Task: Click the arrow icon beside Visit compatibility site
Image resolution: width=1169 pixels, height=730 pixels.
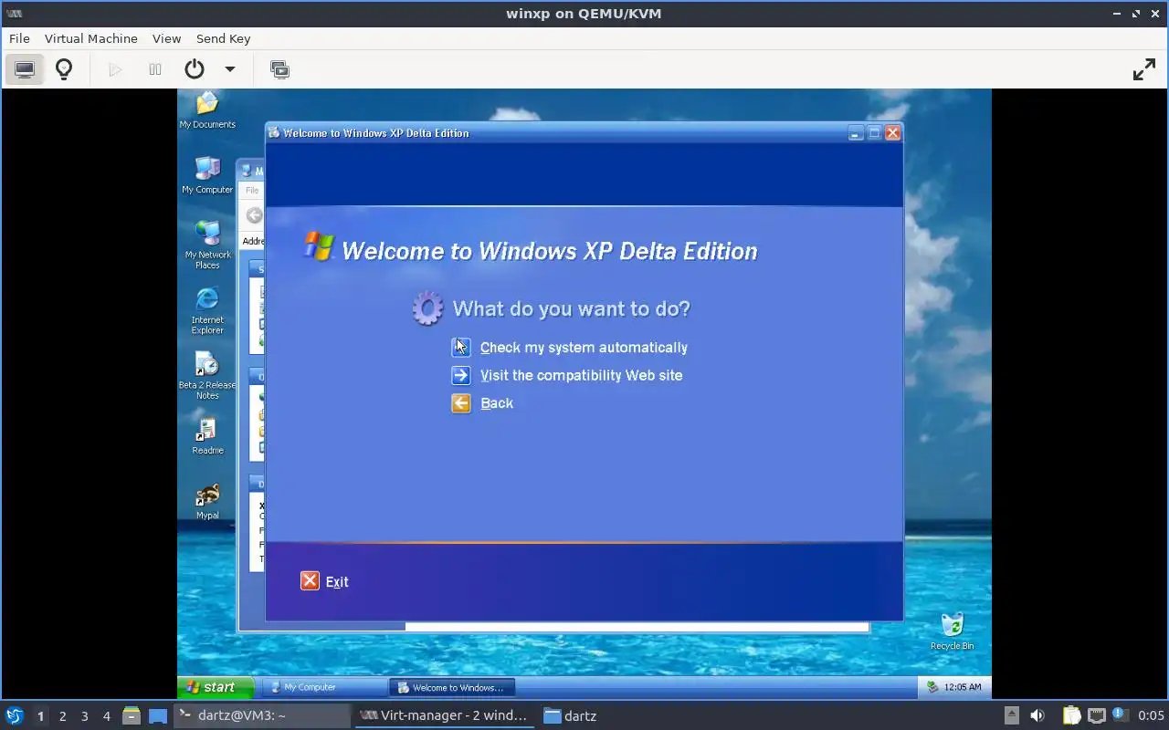Action: click(x=461, y=375)
